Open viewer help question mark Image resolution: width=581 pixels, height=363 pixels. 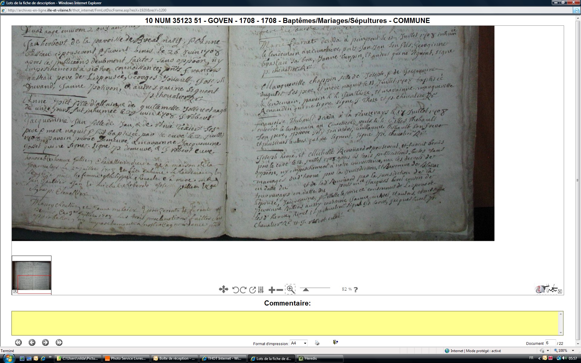coord(356,289)
